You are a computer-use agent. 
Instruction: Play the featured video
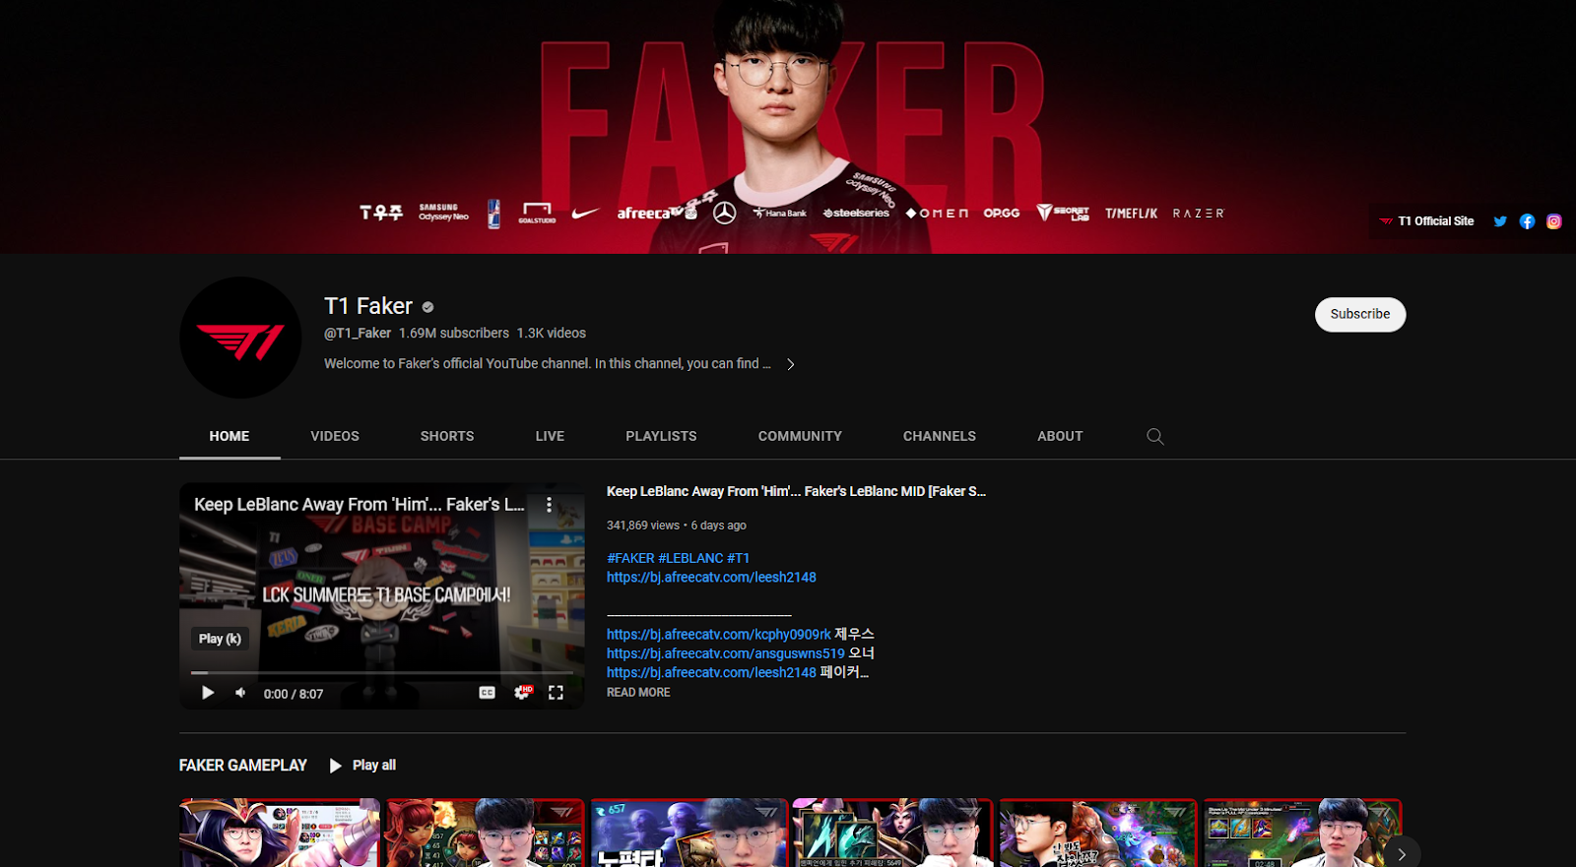208,693
